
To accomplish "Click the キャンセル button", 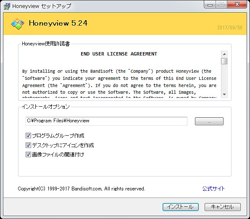I will coord(223,207).
